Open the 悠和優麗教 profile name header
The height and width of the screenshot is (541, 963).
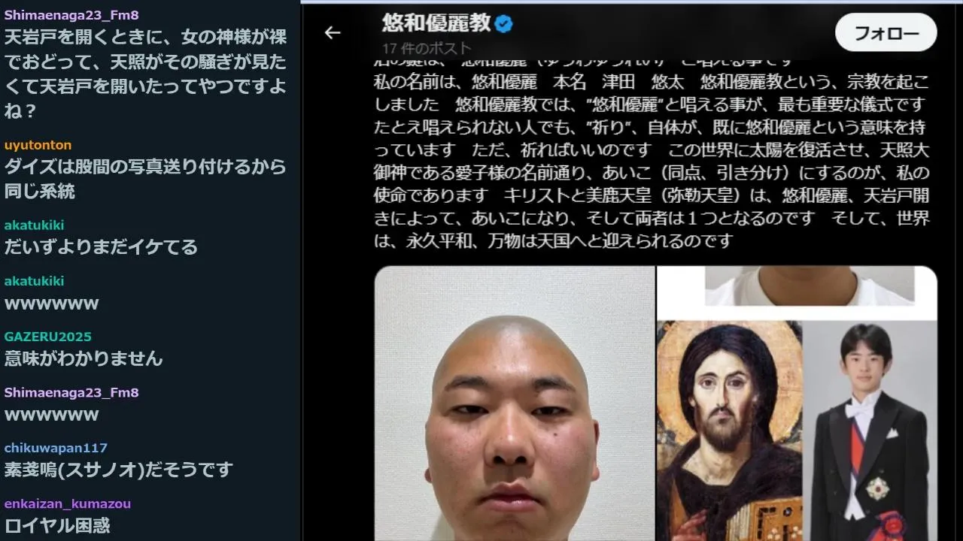(436, 24)
